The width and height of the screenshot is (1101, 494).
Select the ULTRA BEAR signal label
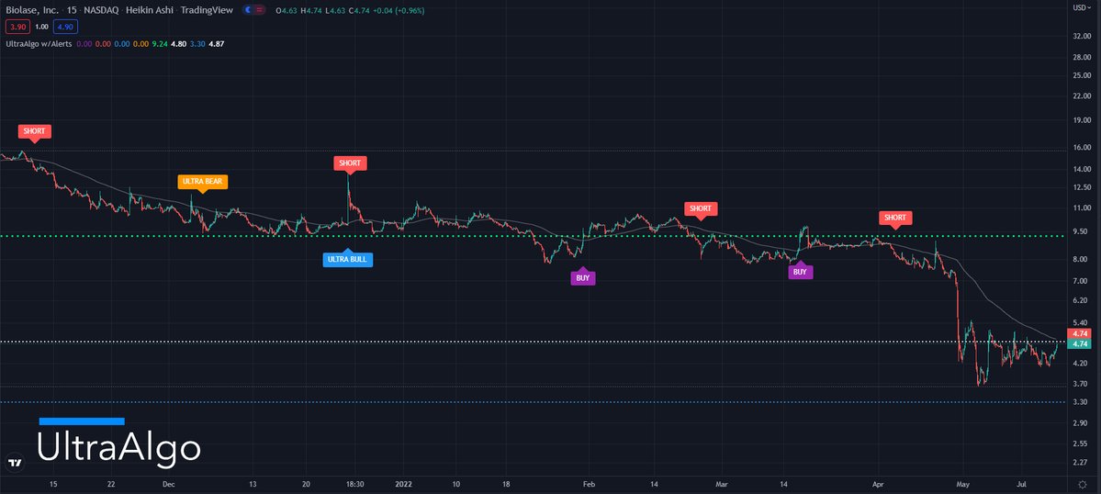click(x=202, y=182)
